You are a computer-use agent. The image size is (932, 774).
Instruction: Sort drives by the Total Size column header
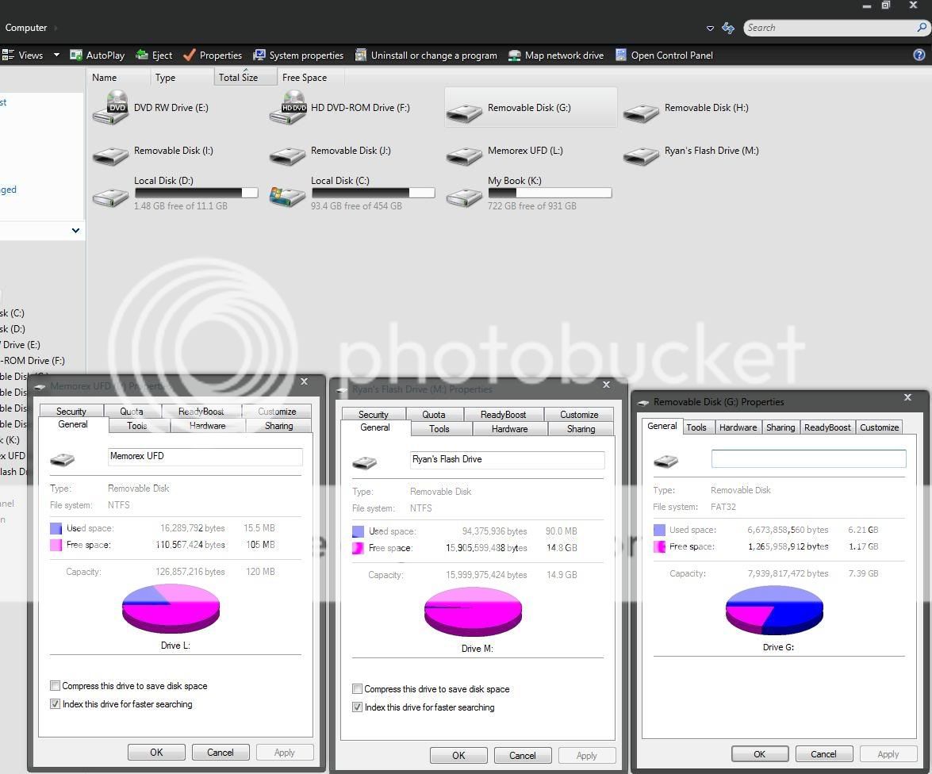[x=245, y=77]
